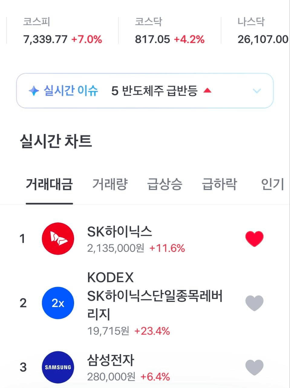Open the 나스닥 index 26,107.00
This screenshot has width=290, height=388.
tap(263, 30)
